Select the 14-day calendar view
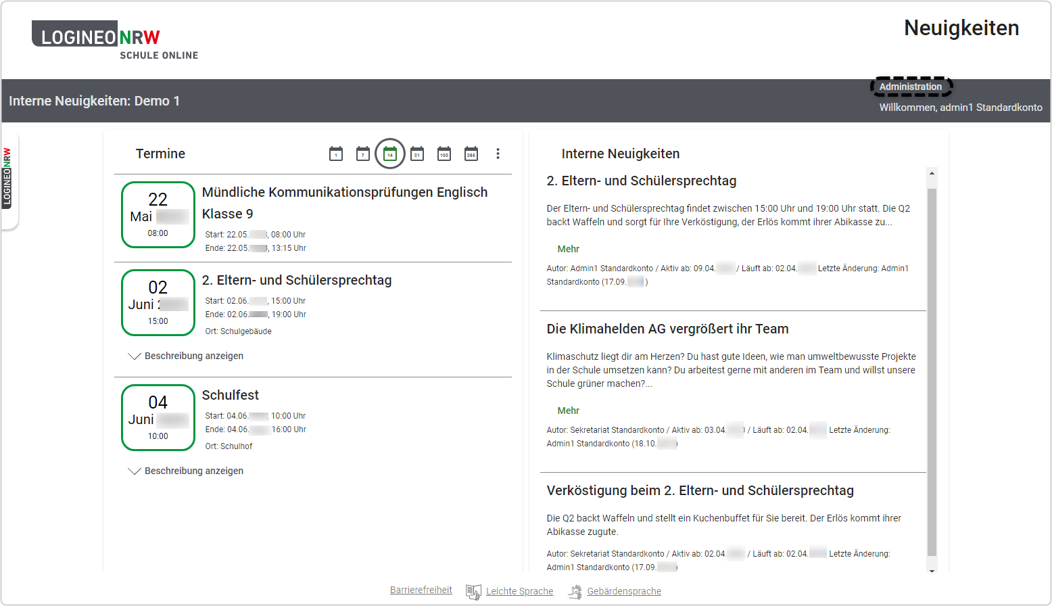This screenshot has height=606, width=1052. [x=390, y=154]
